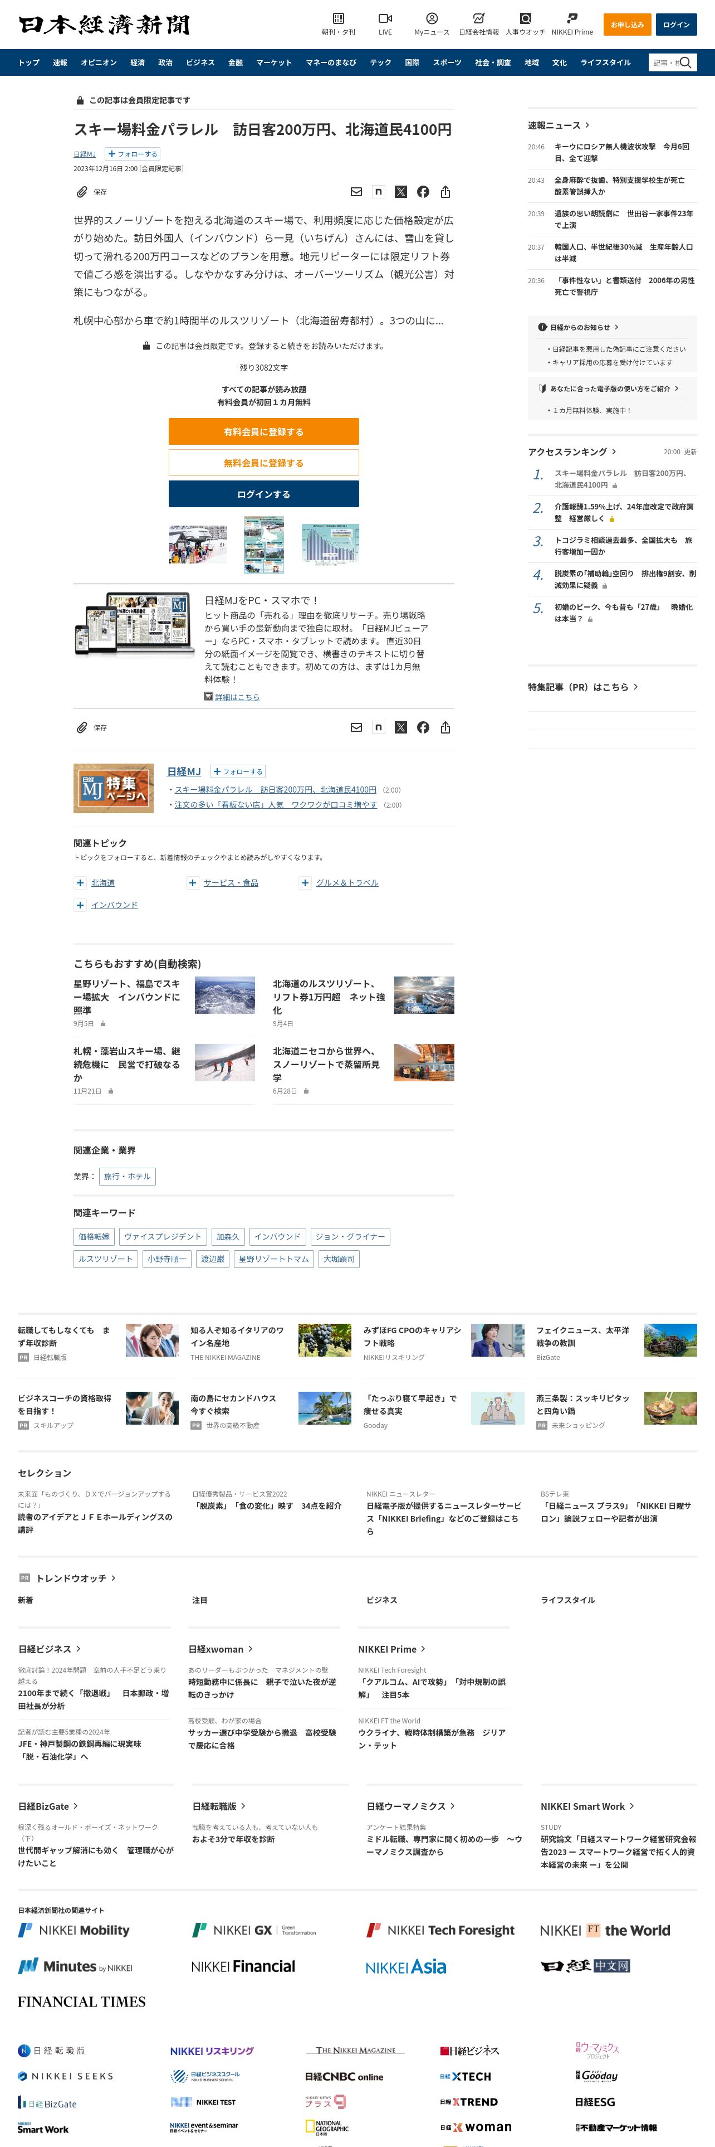Open the Myニュース profile icon
This screenshot has height=2147, width=715.
coord(432,18)
